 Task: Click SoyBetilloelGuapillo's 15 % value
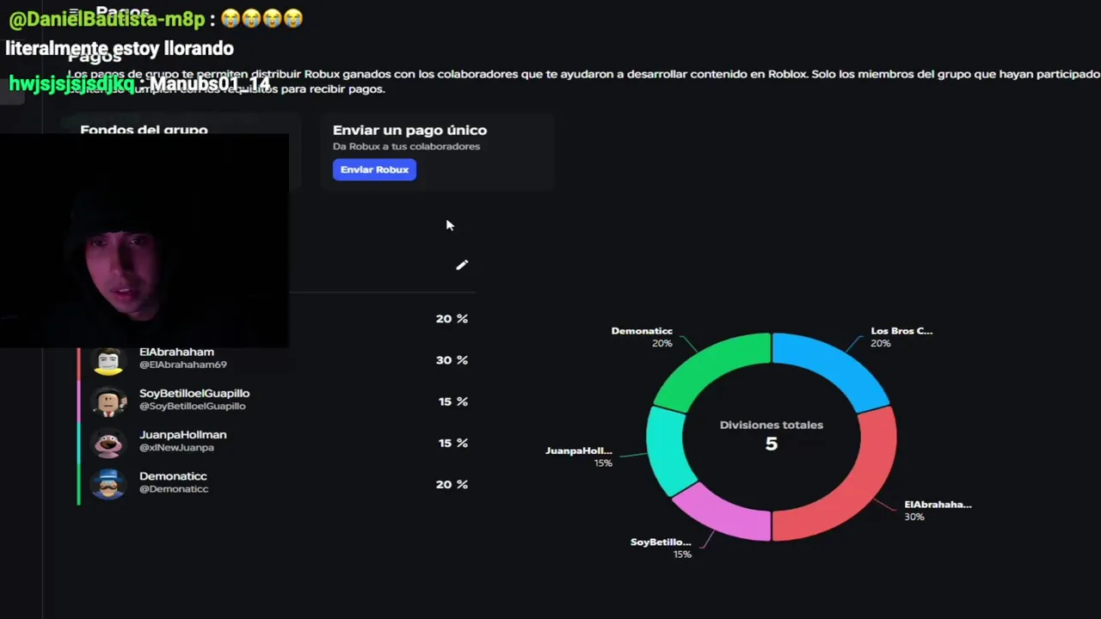pyautogui.click(x=452, y=401)
